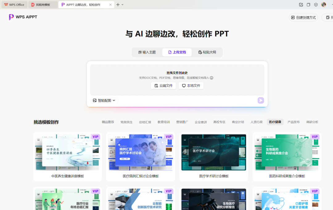This screenshot has width=333, height=210.
Task: Open 口腔护理关爱牙齿健康 template thumbnail
Action: click(x=287, y=200)
